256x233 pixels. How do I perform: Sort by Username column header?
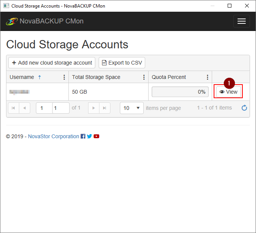(x=22, y=77)
